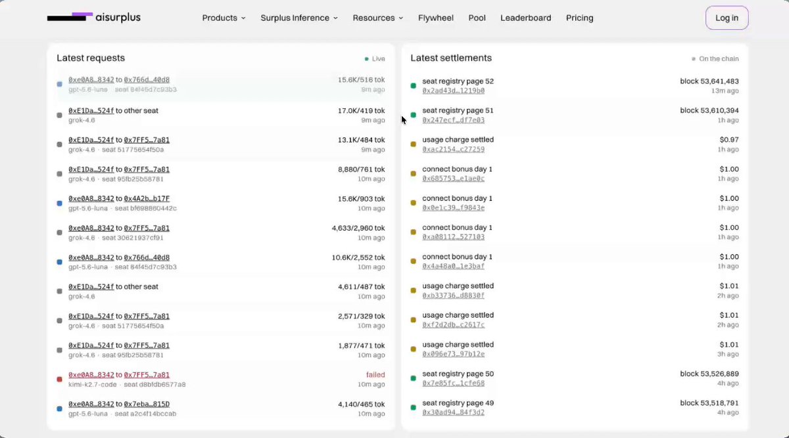The height and width of the screenshot is (438, 789).
Task: Open transaction 0x7e85fc…1cfe68
Action: [x=453, y=383]
